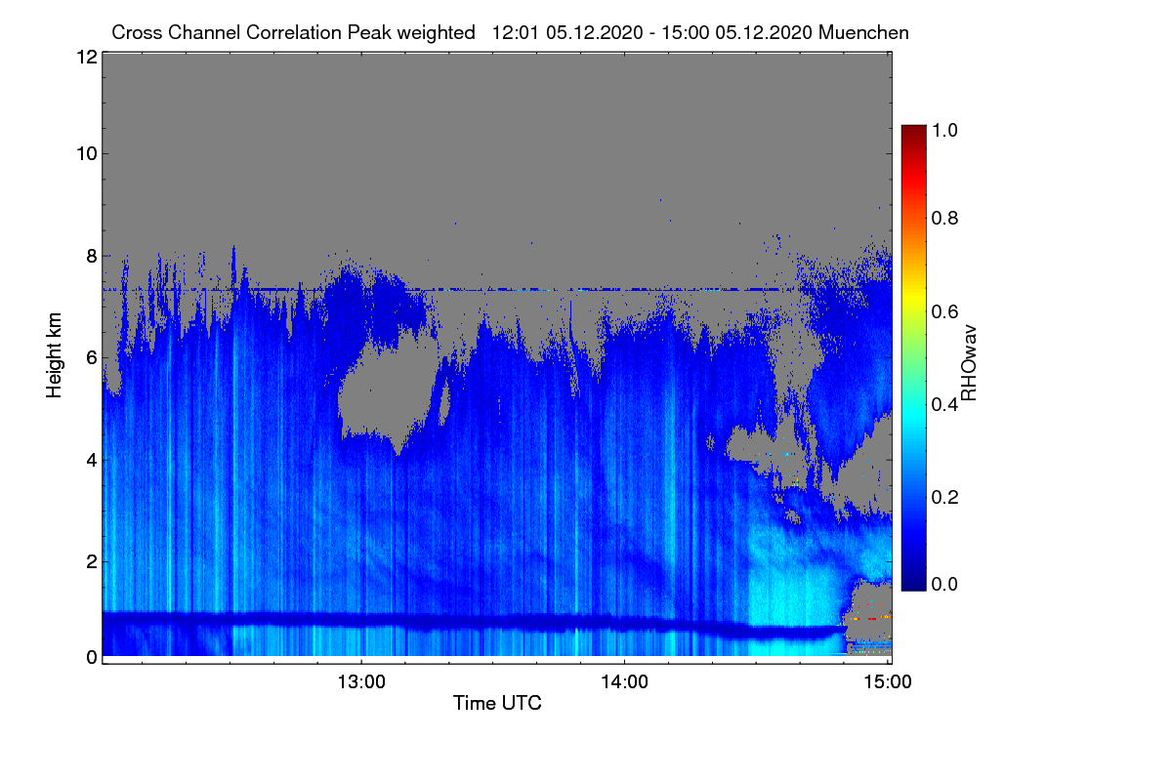Click the 'Time UTC' x-axis label
Image resolution: width=1172 pixels, height=781 pixels.
point(497,703)
